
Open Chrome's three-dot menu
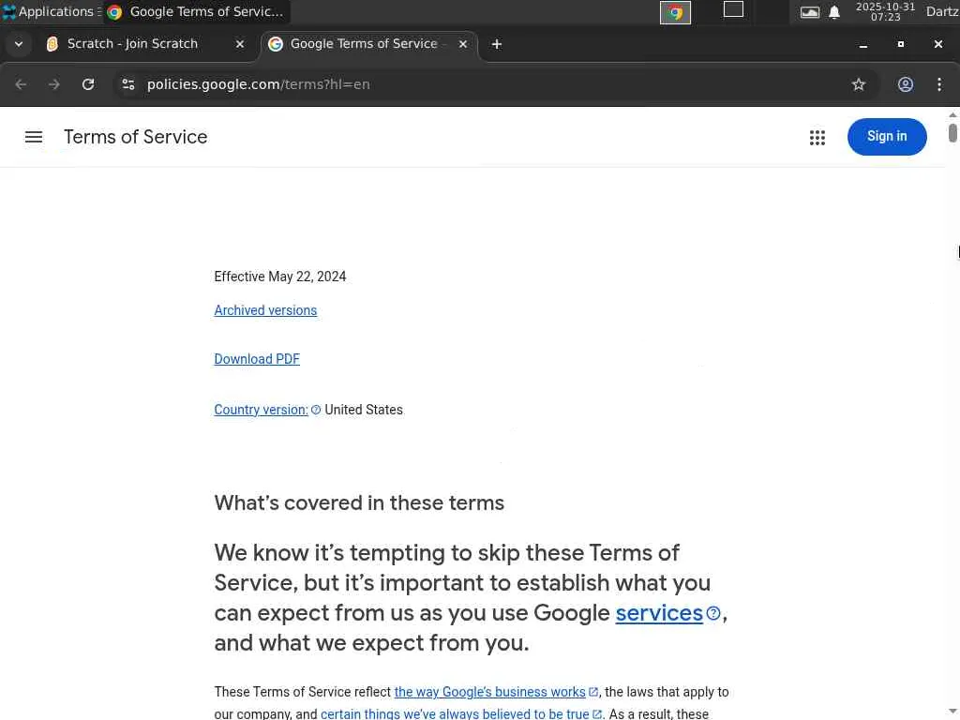(939, 84)
